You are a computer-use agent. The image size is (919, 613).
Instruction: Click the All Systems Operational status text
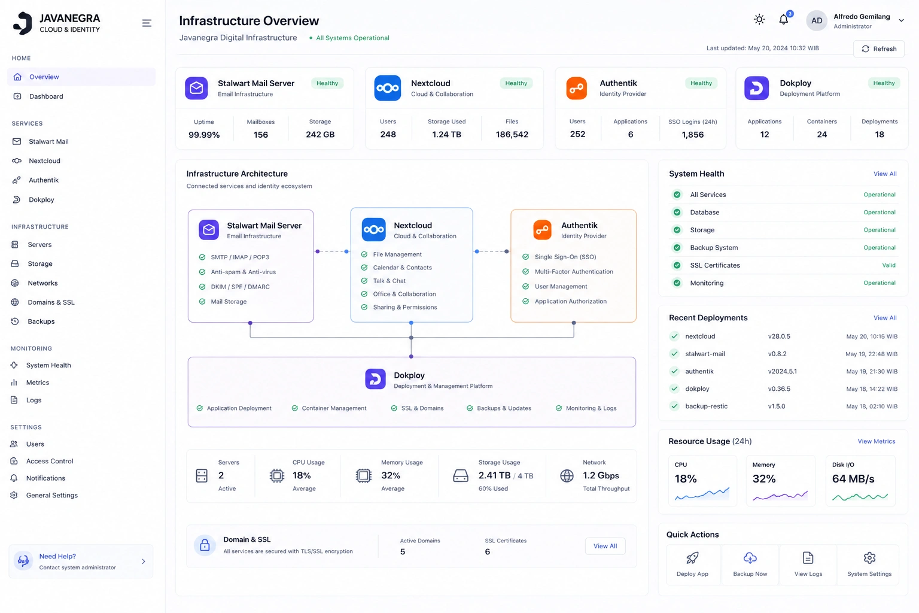pyautogui.click(x=352, y=38)
